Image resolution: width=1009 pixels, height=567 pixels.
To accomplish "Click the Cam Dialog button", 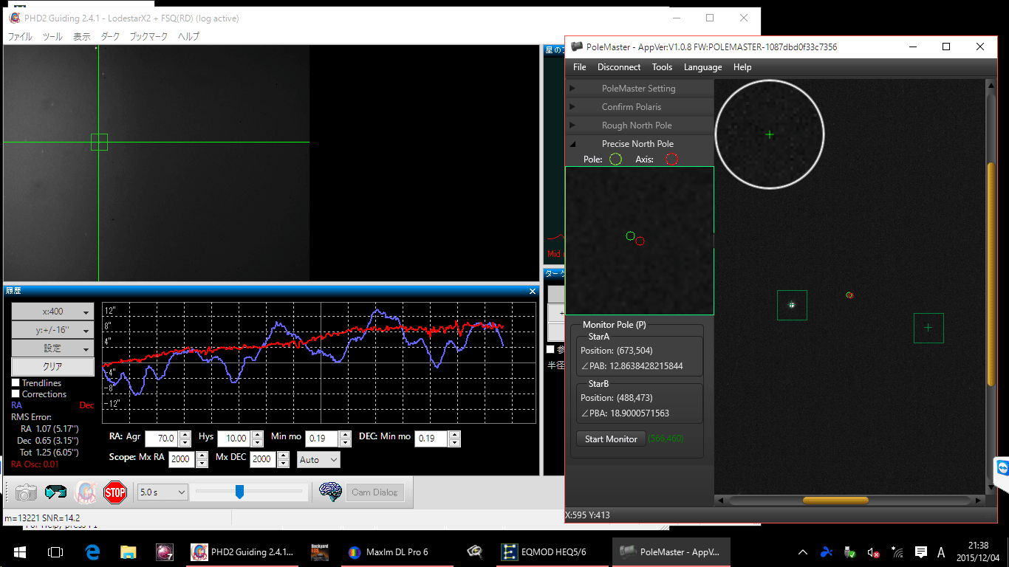I will point(374,492).
